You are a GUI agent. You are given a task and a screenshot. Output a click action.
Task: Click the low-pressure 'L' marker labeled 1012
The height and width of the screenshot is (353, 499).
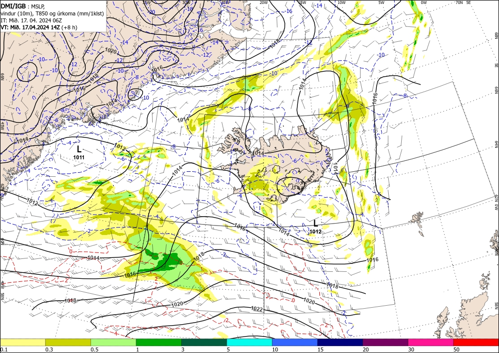316,224
